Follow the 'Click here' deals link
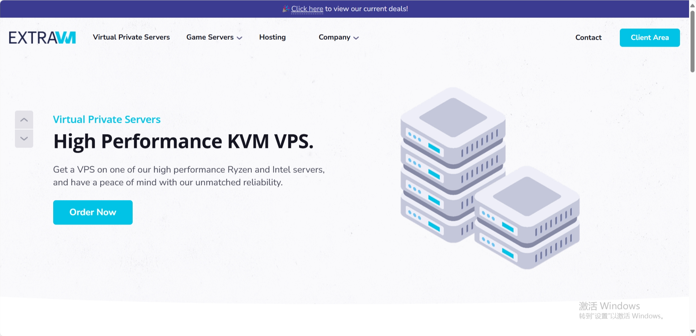This screenshot has height=336, width=696. click(x=307, y=9)
